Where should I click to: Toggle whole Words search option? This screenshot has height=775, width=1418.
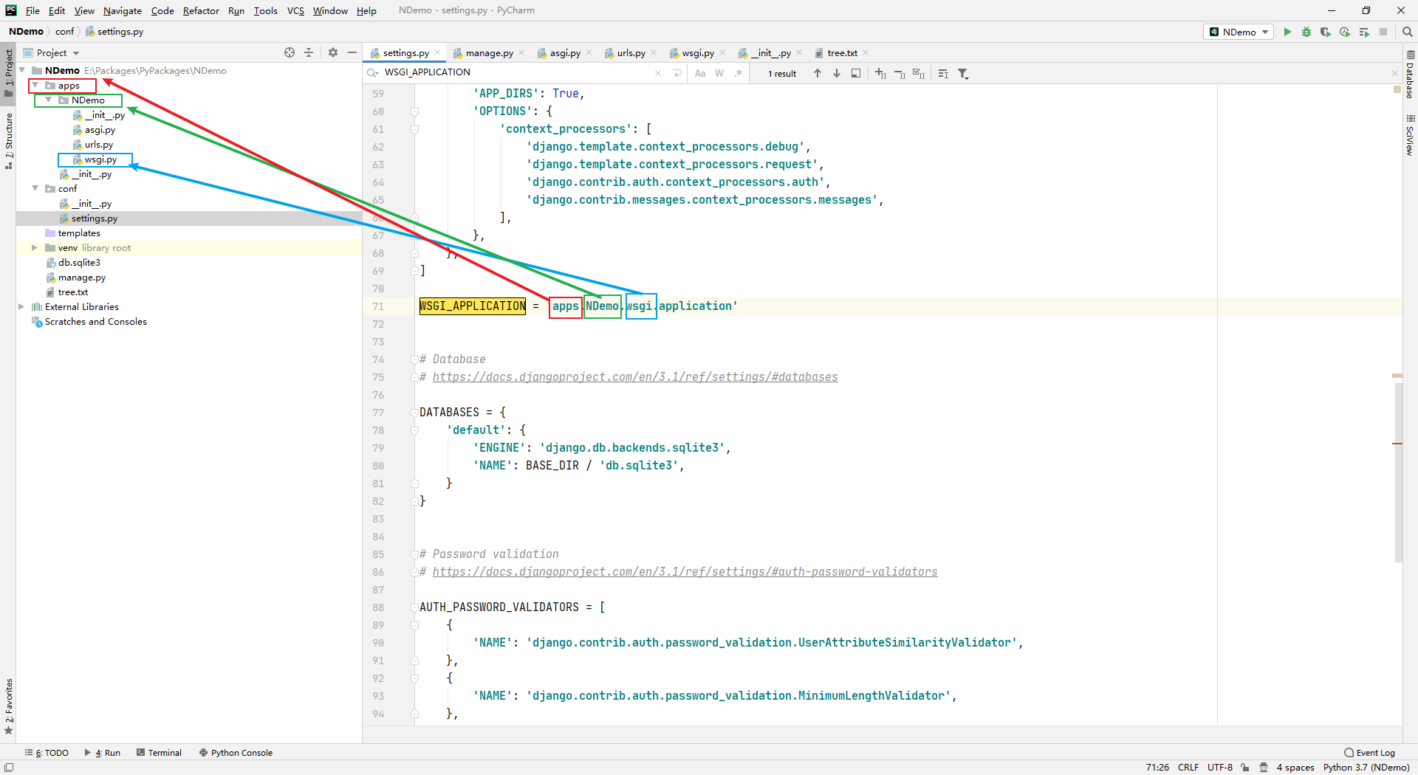pyautogui.click(x=719, y=73)
